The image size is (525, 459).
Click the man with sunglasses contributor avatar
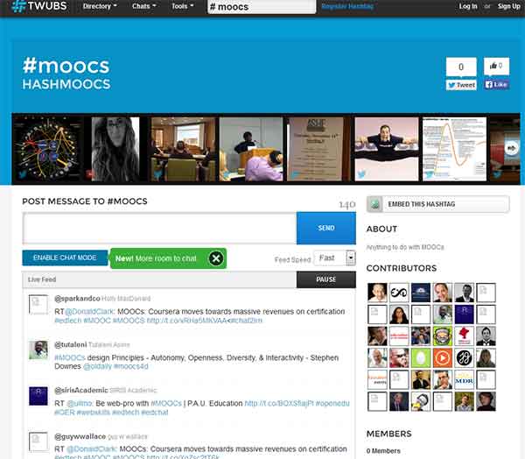(399, 357)
